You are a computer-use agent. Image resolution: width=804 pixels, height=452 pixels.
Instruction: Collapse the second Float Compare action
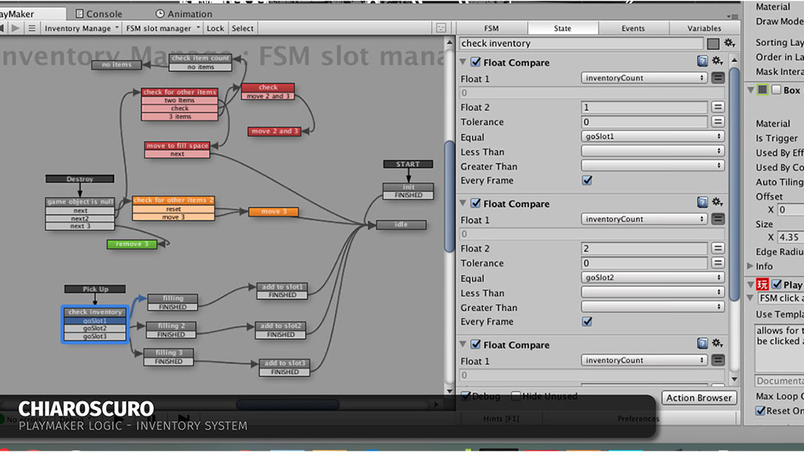pos(464,203)
